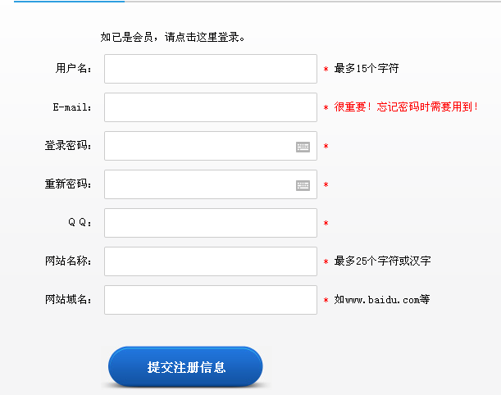The image size is (501, 395).
Task: Focus the 用户名 input field
Action: click(x=210, y=69)
